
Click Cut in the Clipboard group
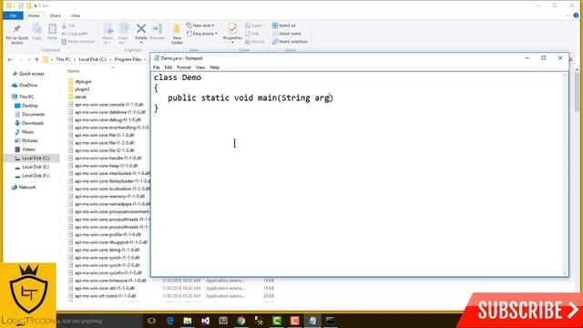click(x=68, y=26)
